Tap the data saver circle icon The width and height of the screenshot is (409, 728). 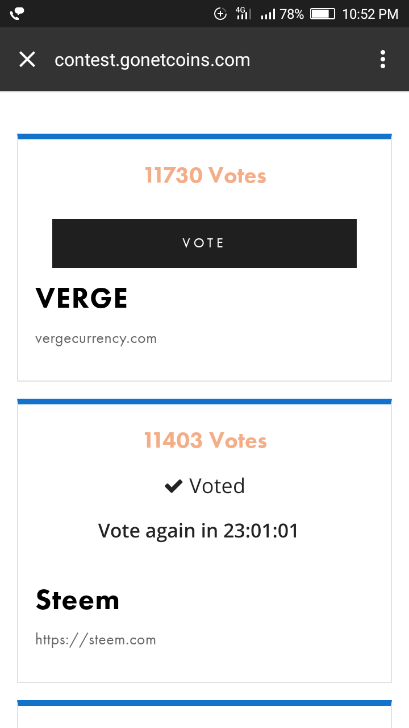pyautogui.click(x=220, y=14)
